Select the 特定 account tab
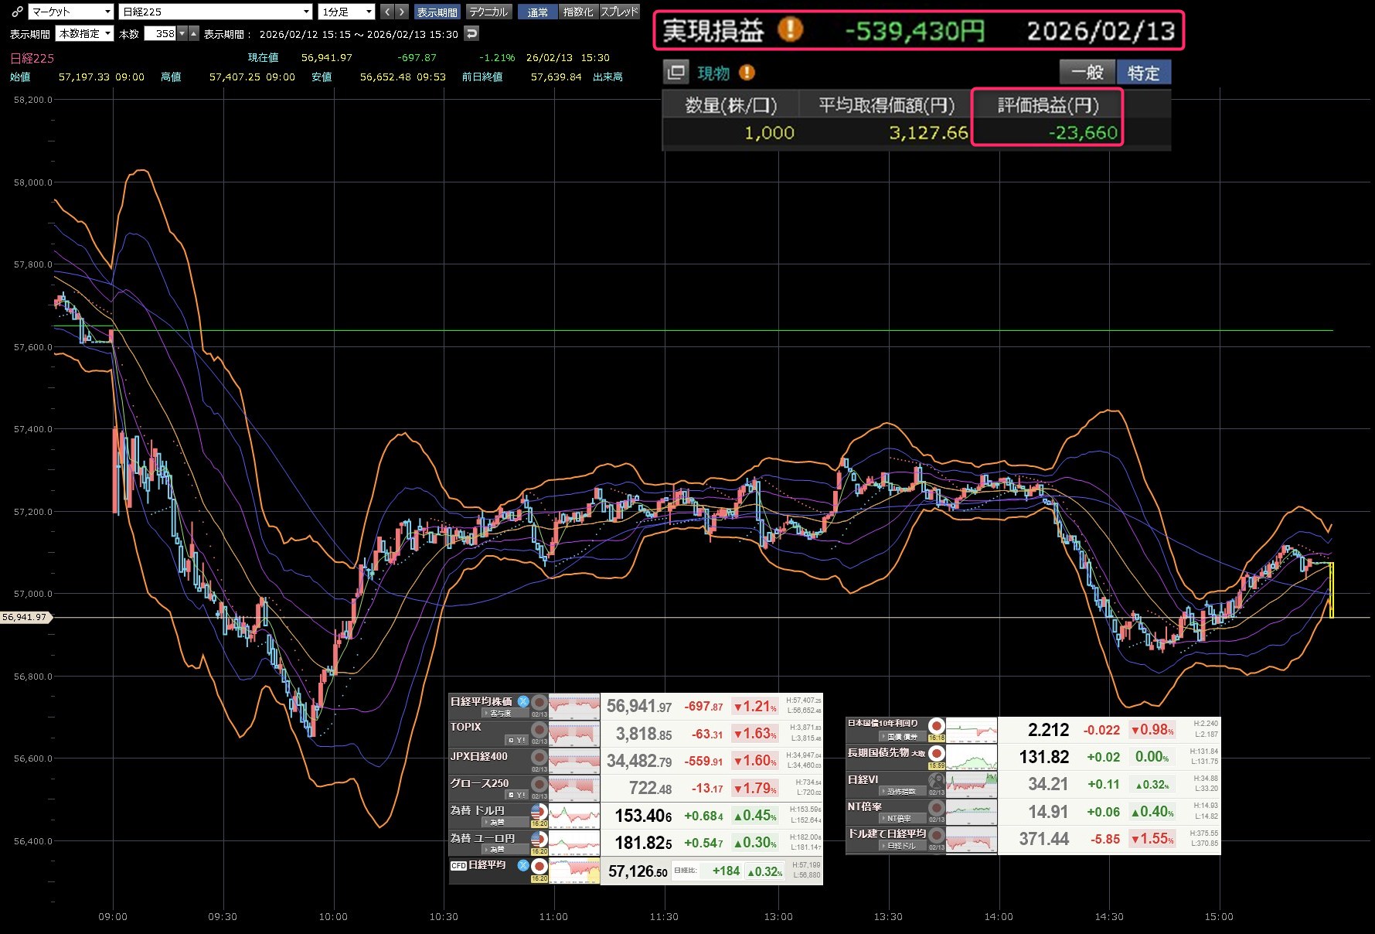Image resolution: width=1375 pixels, height=934 pixels. (x=1143, y=73)
